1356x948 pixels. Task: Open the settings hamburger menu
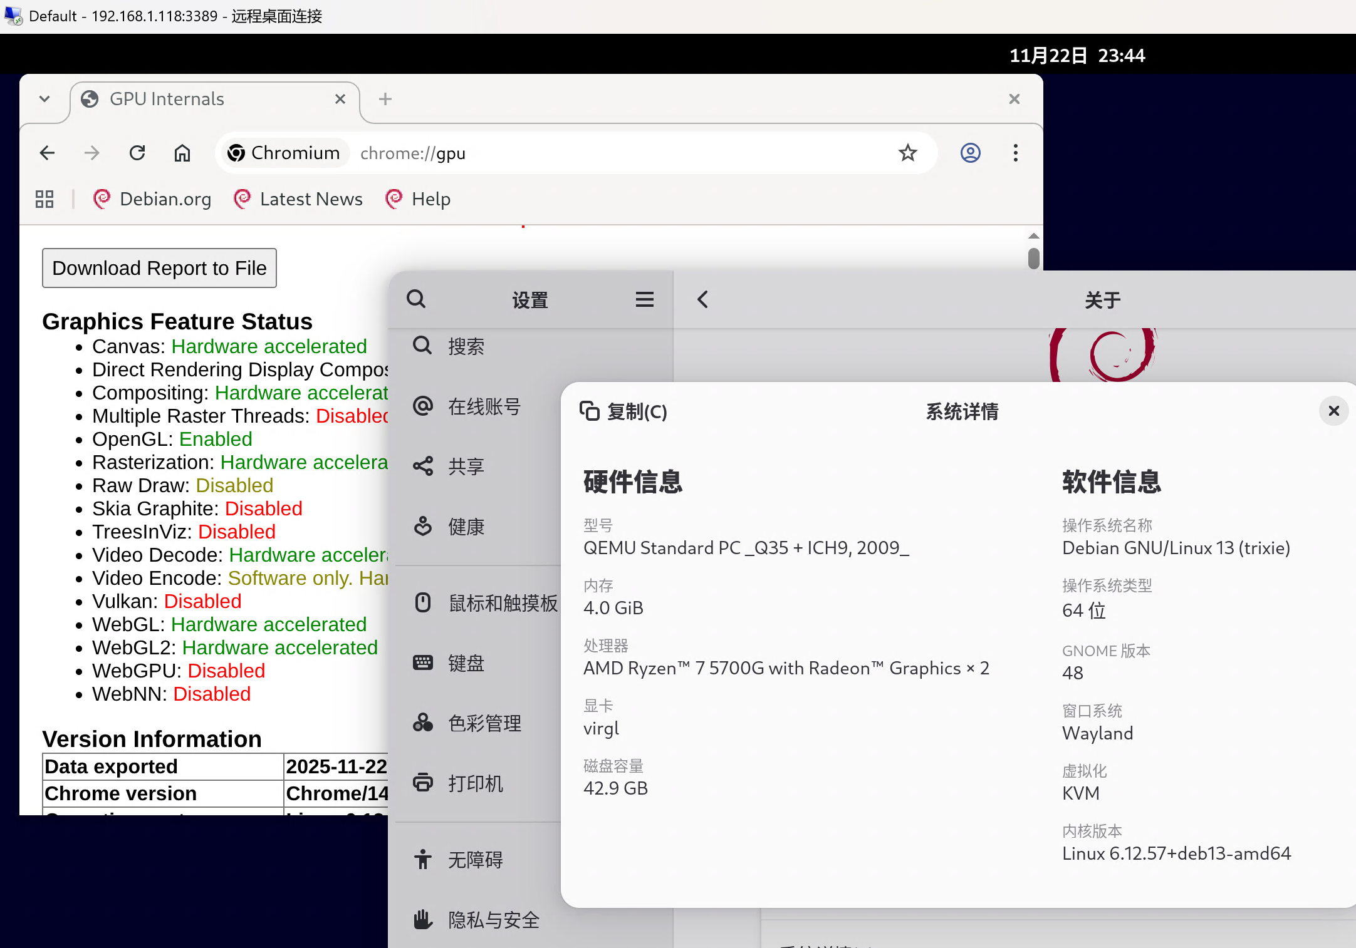pyautogui.click(x=644, y=299)
